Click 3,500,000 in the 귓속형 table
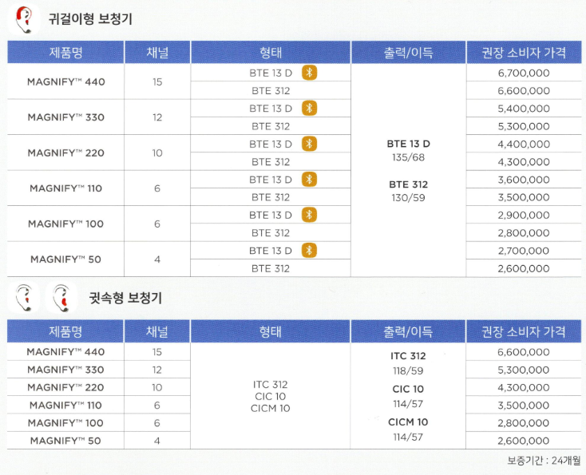Screen dimensions: 586x475 click(x=524, y=405)
